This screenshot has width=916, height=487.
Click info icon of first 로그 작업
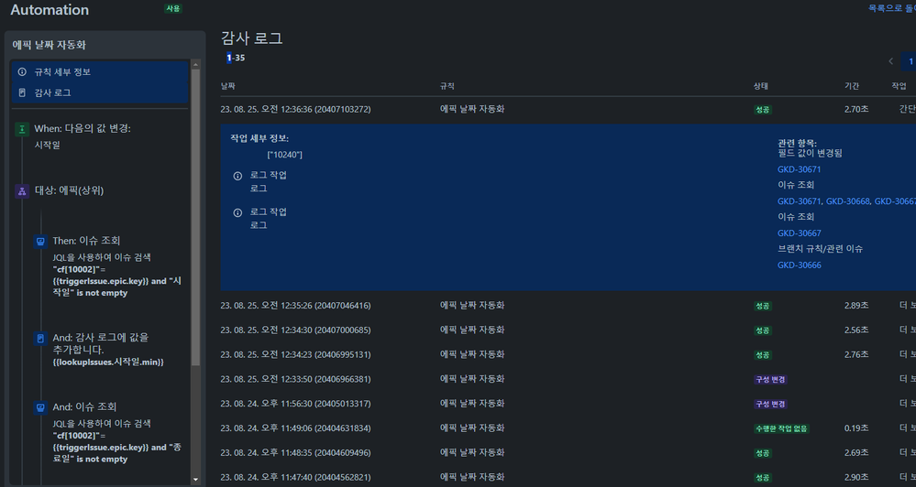click(x=237, y=176)
